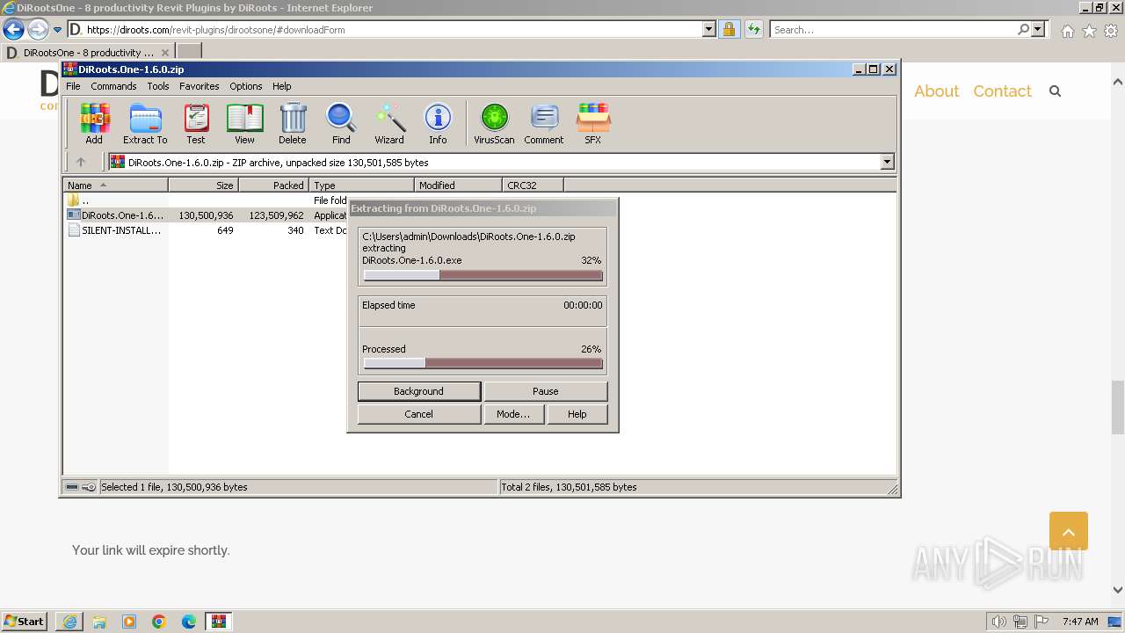Open the WinRAR Help menu

(281, 86)
